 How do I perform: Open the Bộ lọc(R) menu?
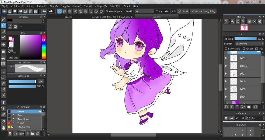tap(42, 6)
